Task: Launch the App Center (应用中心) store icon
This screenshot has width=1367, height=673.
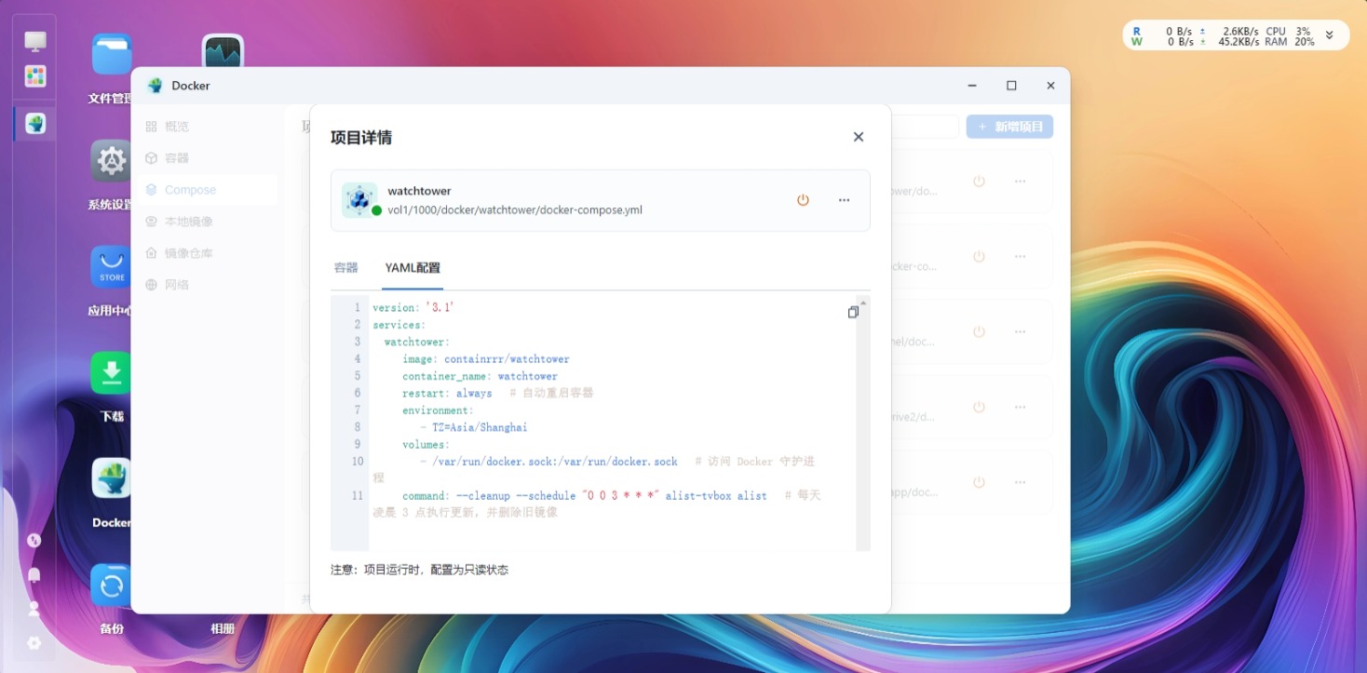Action: 112,267
